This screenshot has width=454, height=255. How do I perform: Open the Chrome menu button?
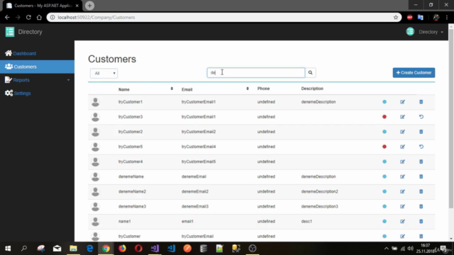tap(447, 17)
